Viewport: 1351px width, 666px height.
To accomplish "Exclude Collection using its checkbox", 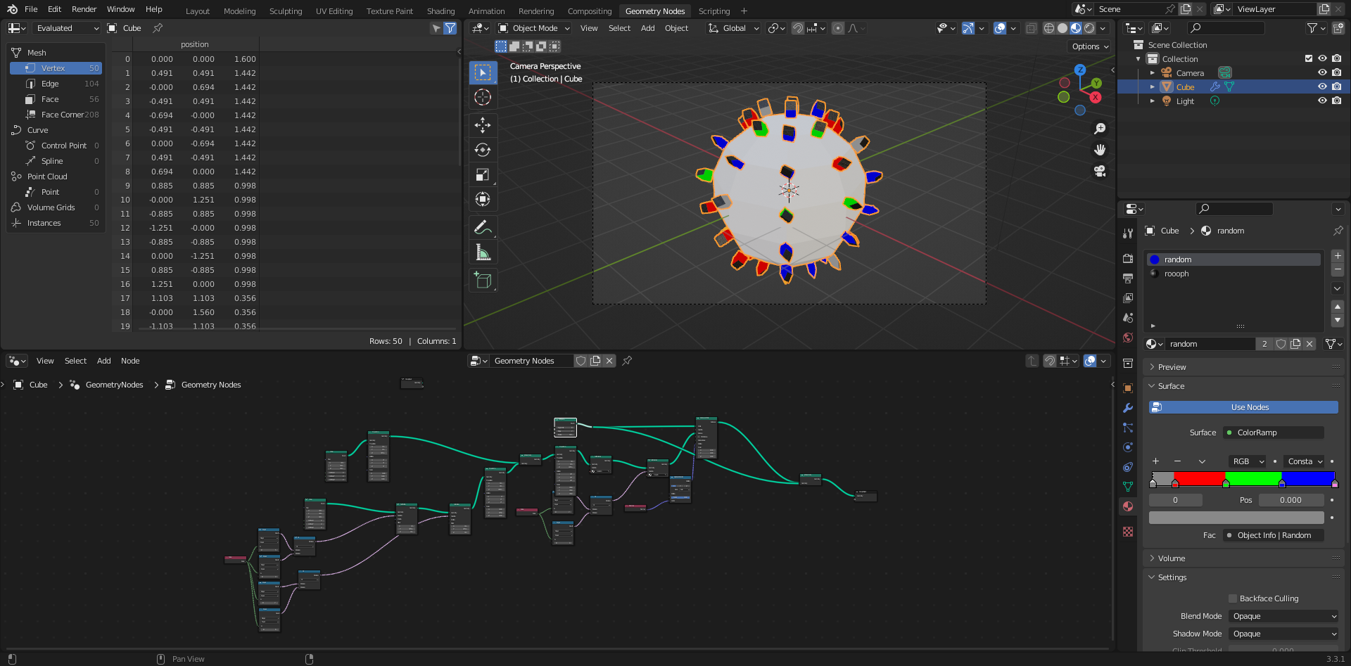I will tap(1309, 59).
